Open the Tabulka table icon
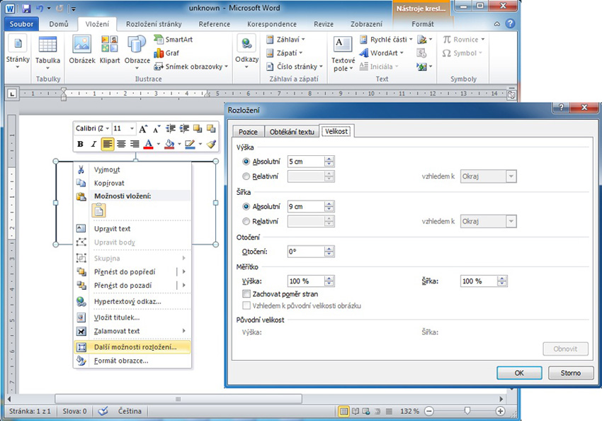 (48, 50)
